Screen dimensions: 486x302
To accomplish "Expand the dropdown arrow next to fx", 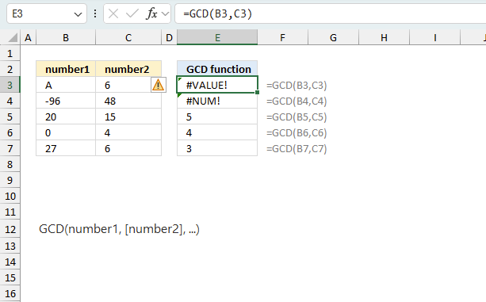I will [165, 13].
